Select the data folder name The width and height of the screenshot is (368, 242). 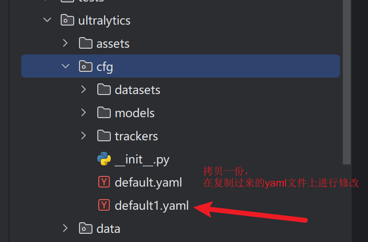(108, 229)
